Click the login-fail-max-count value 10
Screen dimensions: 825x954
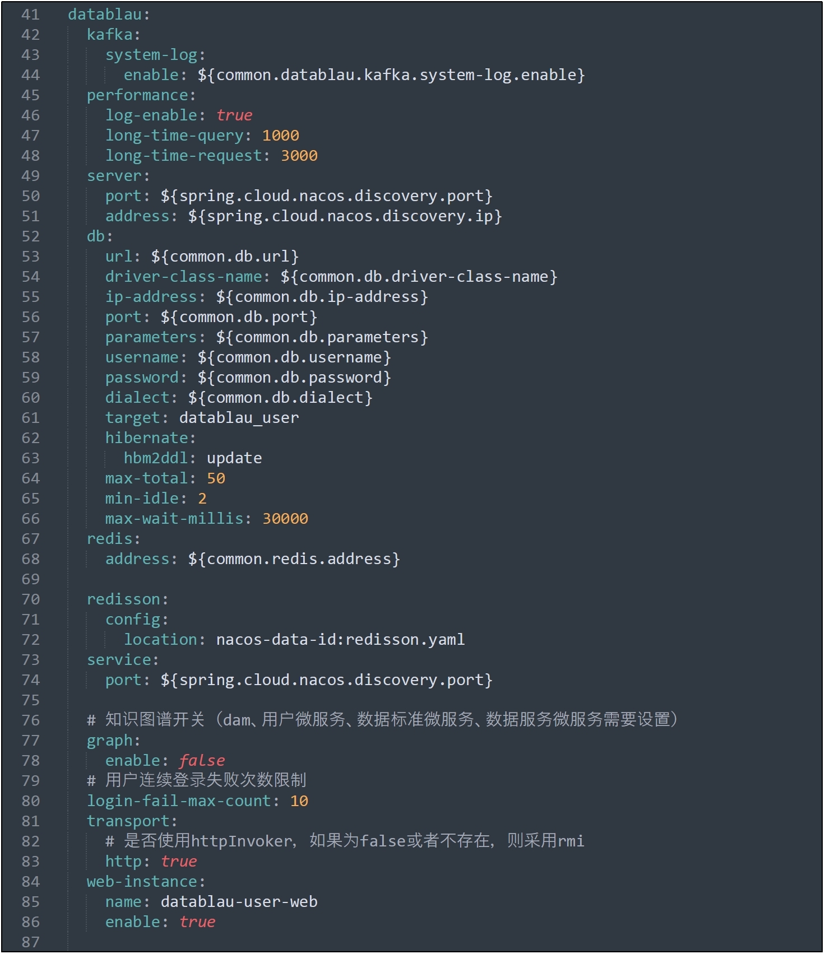click(x=299, y=801)
